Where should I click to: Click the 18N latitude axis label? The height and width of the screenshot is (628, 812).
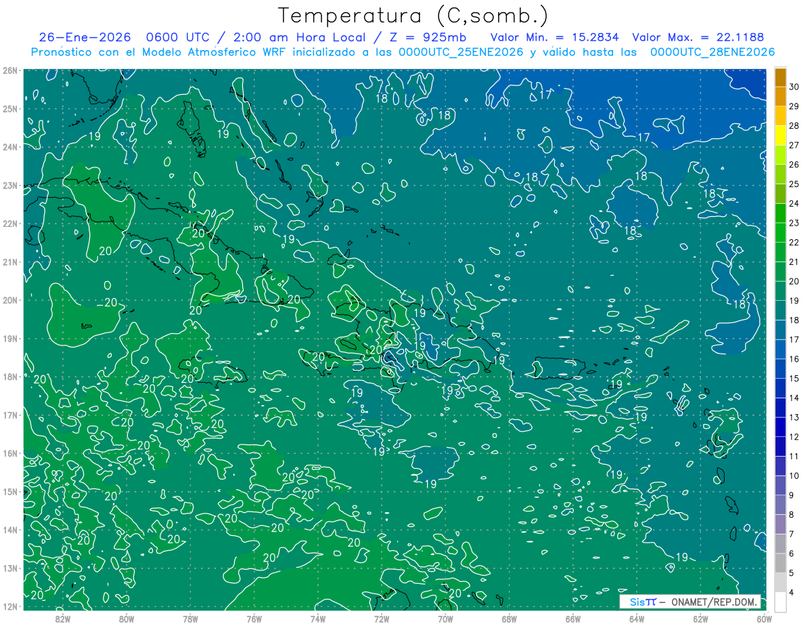(10, 377)
